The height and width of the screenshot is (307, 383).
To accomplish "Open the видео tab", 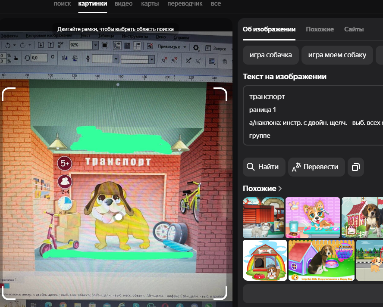I will [124, 3].
